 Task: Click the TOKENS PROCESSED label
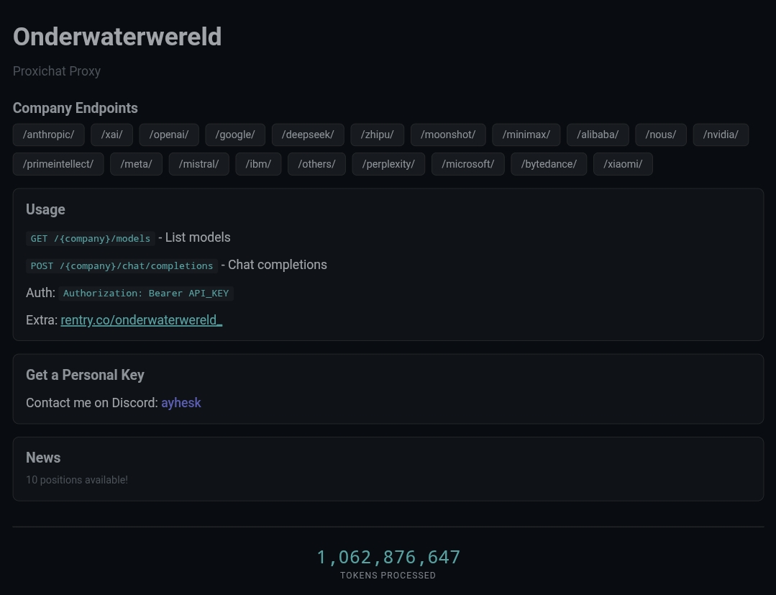click(388, 575)
